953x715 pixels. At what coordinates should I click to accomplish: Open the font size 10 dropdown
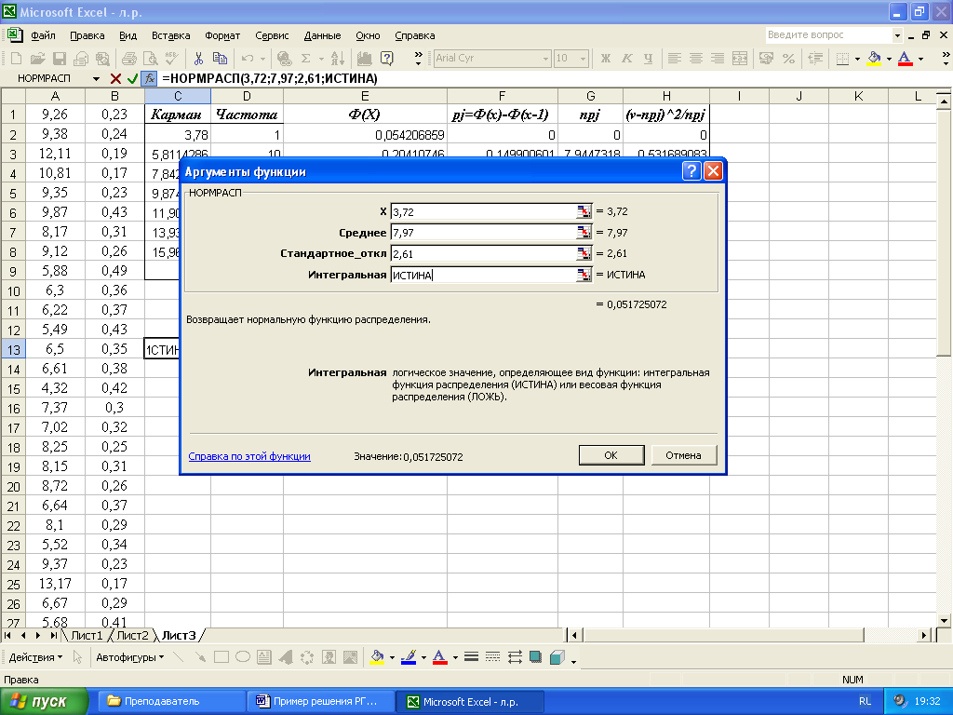coord(584,59)
